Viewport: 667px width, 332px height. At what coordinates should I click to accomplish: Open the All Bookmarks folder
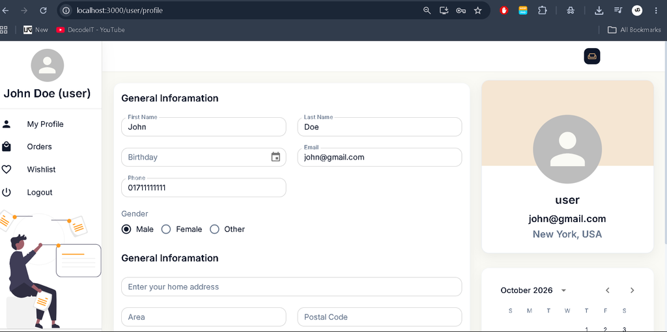pos(634,30)
